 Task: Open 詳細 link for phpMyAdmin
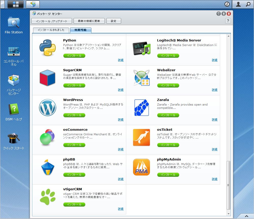pos(215,179)
